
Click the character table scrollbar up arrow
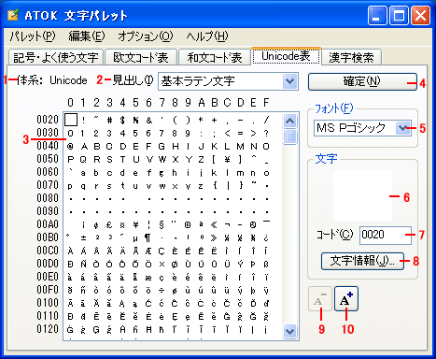pos(290,121)
